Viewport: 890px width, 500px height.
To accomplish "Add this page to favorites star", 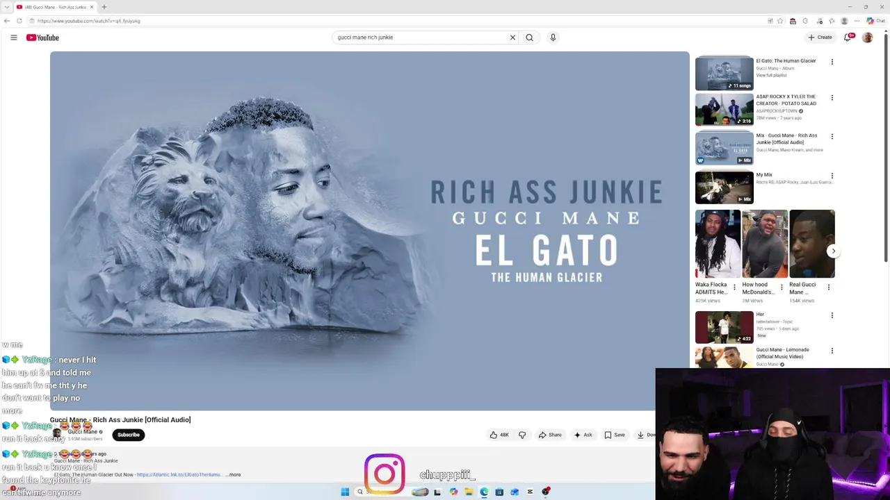I will pyautogui.click(x=780, y=21).
